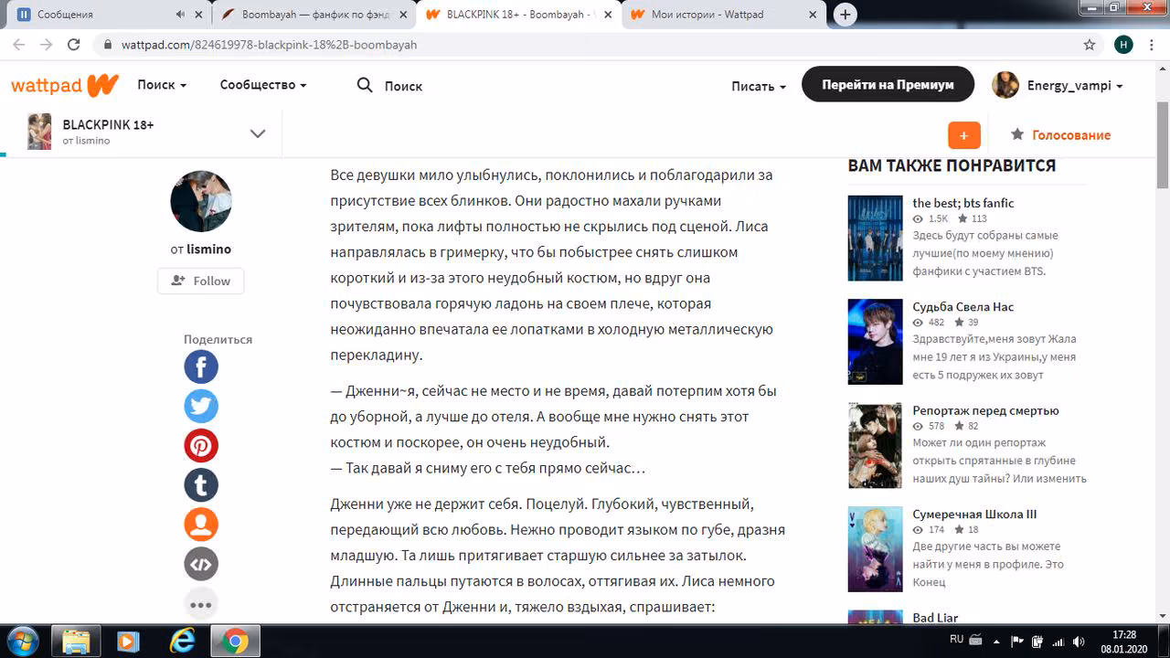Open Сумеречная Школа III story

[974, 515]
